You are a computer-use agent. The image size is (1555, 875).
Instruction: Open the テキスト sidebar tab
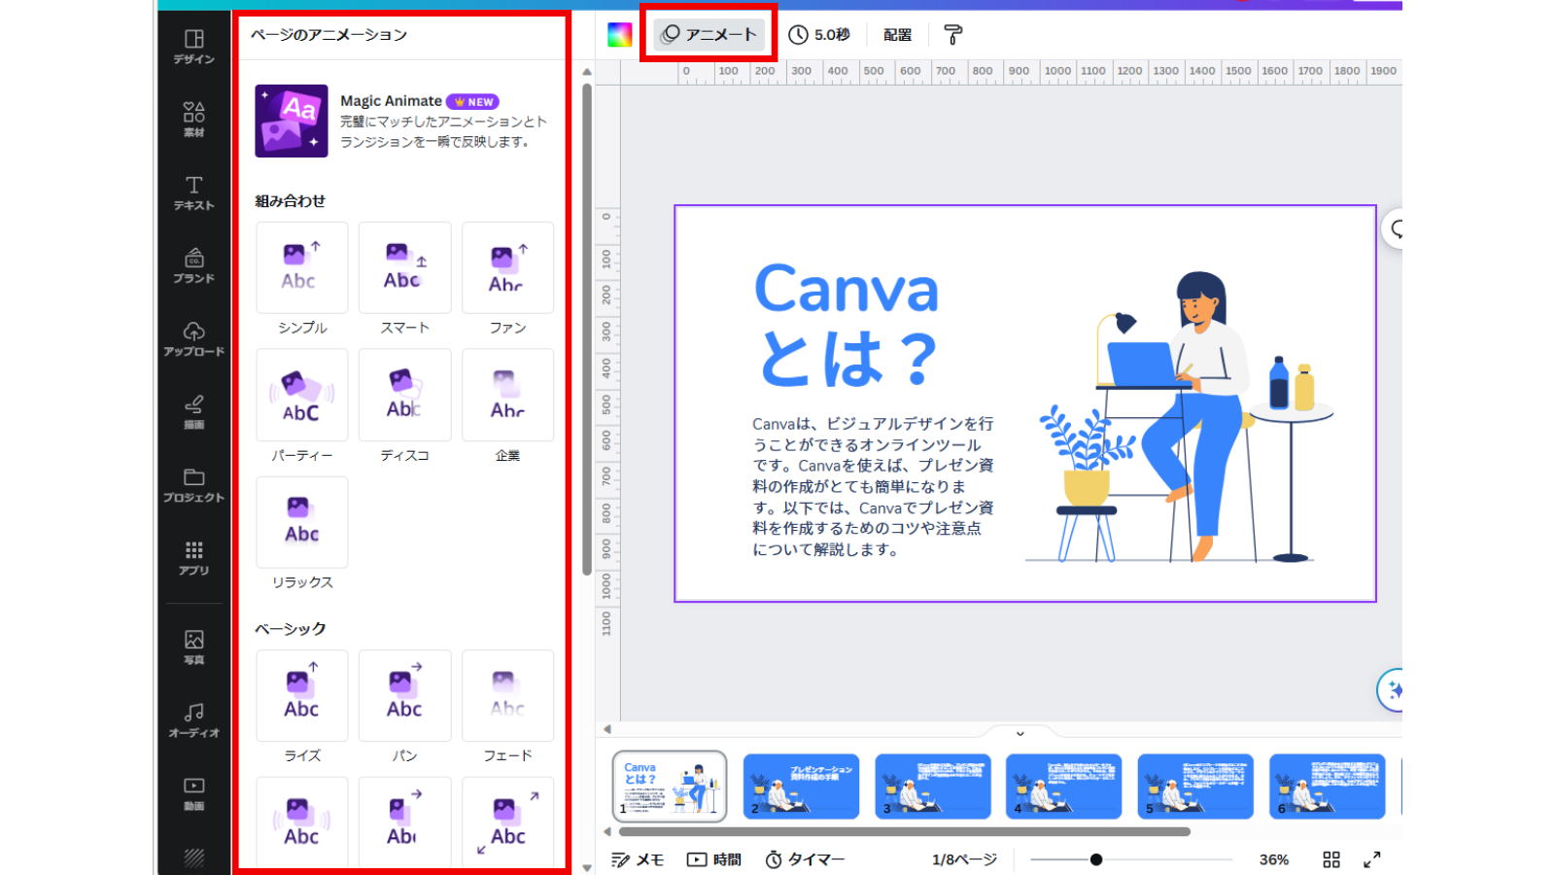[193, 192]
